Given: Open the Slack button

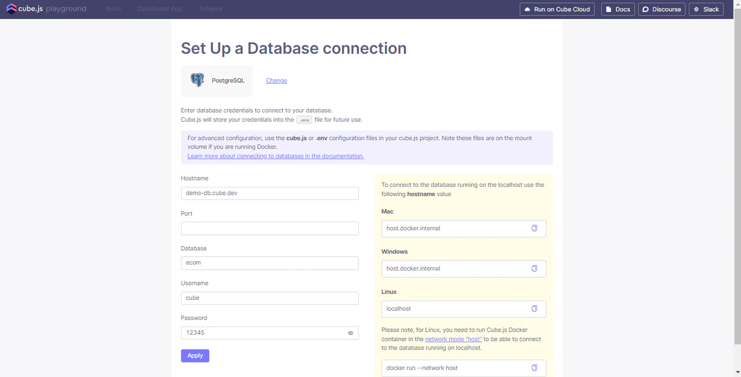Looking at the screenshot, I should pyautogui.click(x=706, y=9).
